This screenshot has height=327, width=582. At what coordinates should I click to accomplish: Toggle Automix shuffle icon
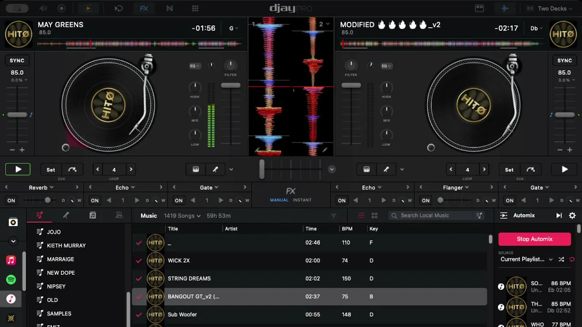561,259
